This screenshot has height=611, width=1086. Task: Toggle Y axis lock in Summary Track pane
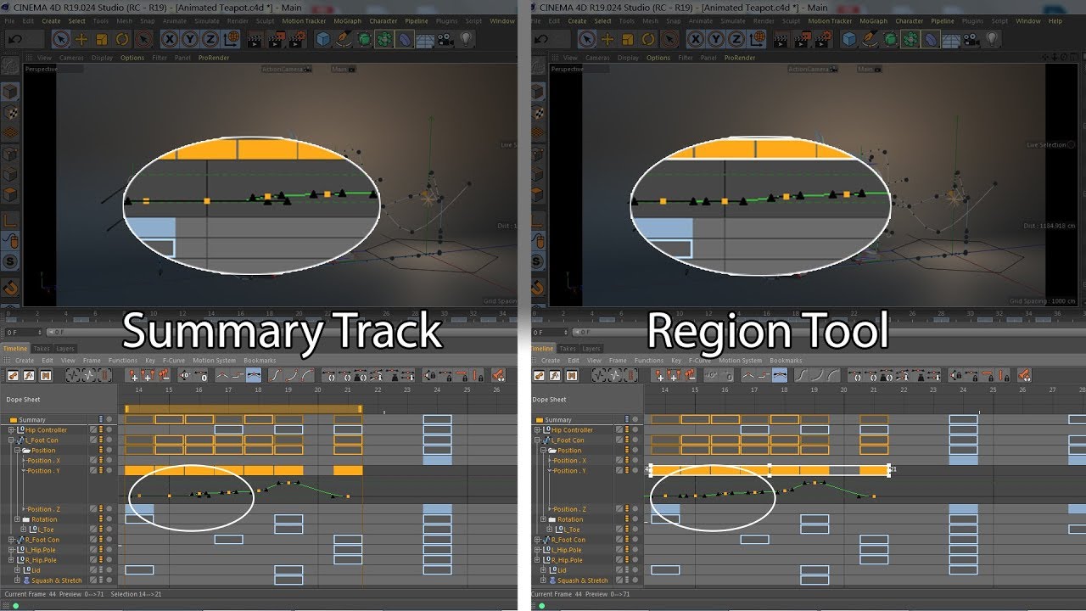189,38
